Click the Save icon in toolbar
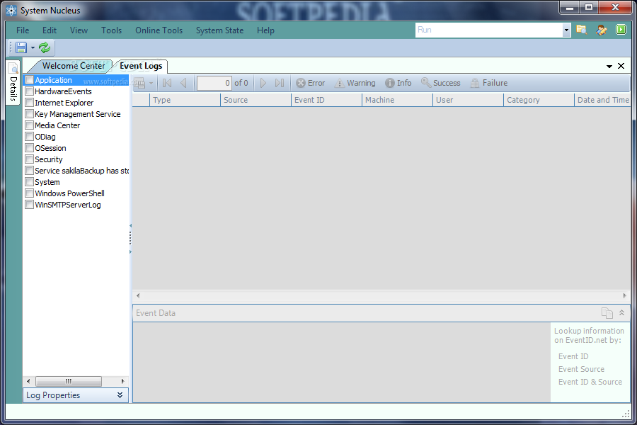 (21, 47)
